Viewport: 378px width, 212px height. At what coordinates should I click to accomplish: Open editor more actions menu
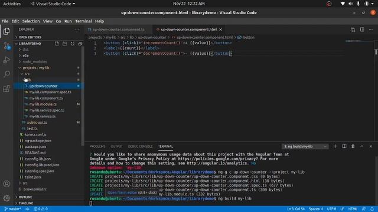tap(371, 29)
